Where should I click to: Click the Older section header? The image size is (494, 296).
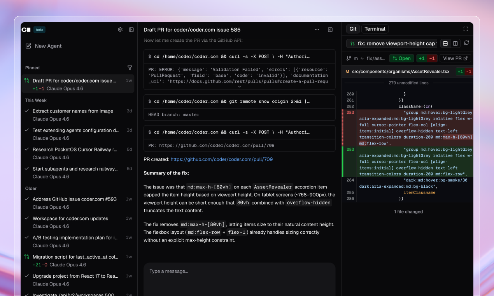click(31, 189)
